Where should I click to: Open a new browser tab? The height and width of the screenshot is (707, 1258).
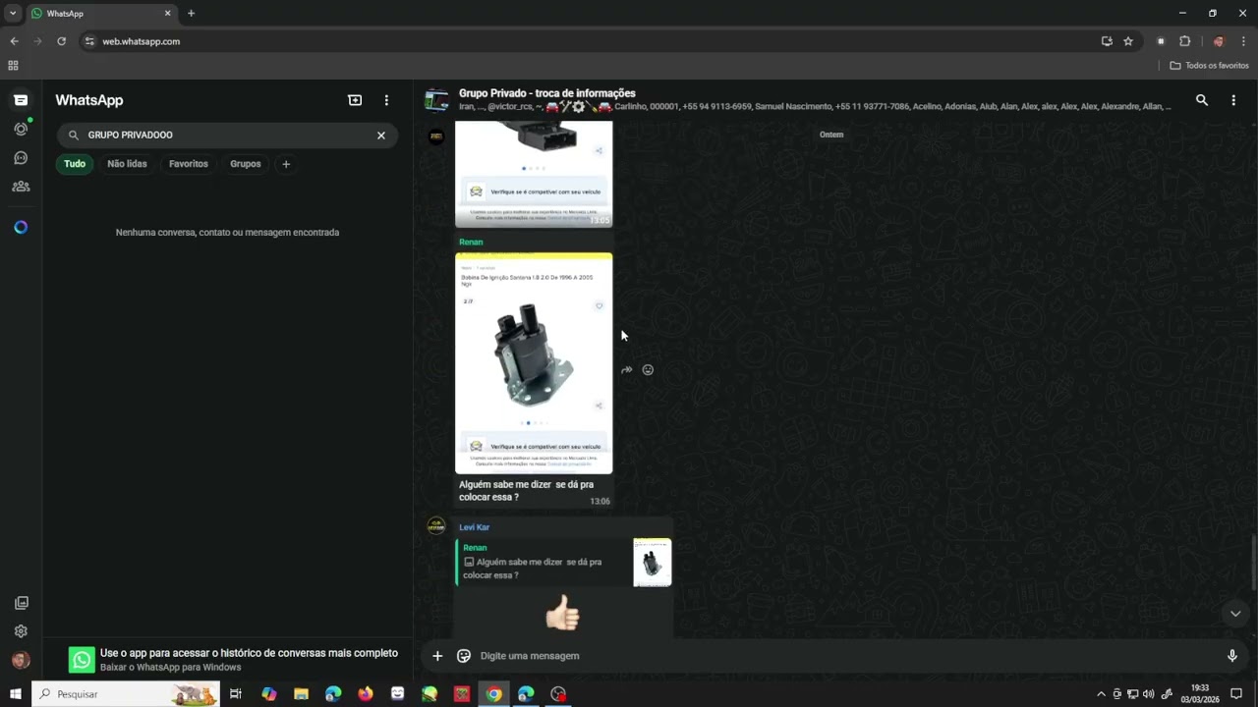pos(191,13)
